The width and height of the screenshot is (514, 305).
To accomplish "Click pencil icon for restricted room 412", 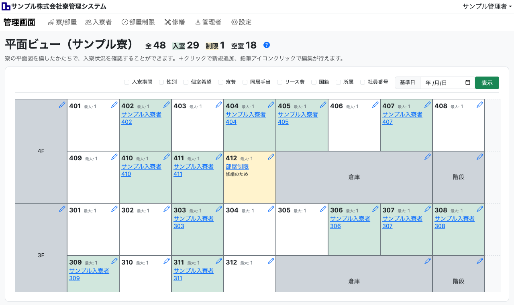I will (271, 157).
